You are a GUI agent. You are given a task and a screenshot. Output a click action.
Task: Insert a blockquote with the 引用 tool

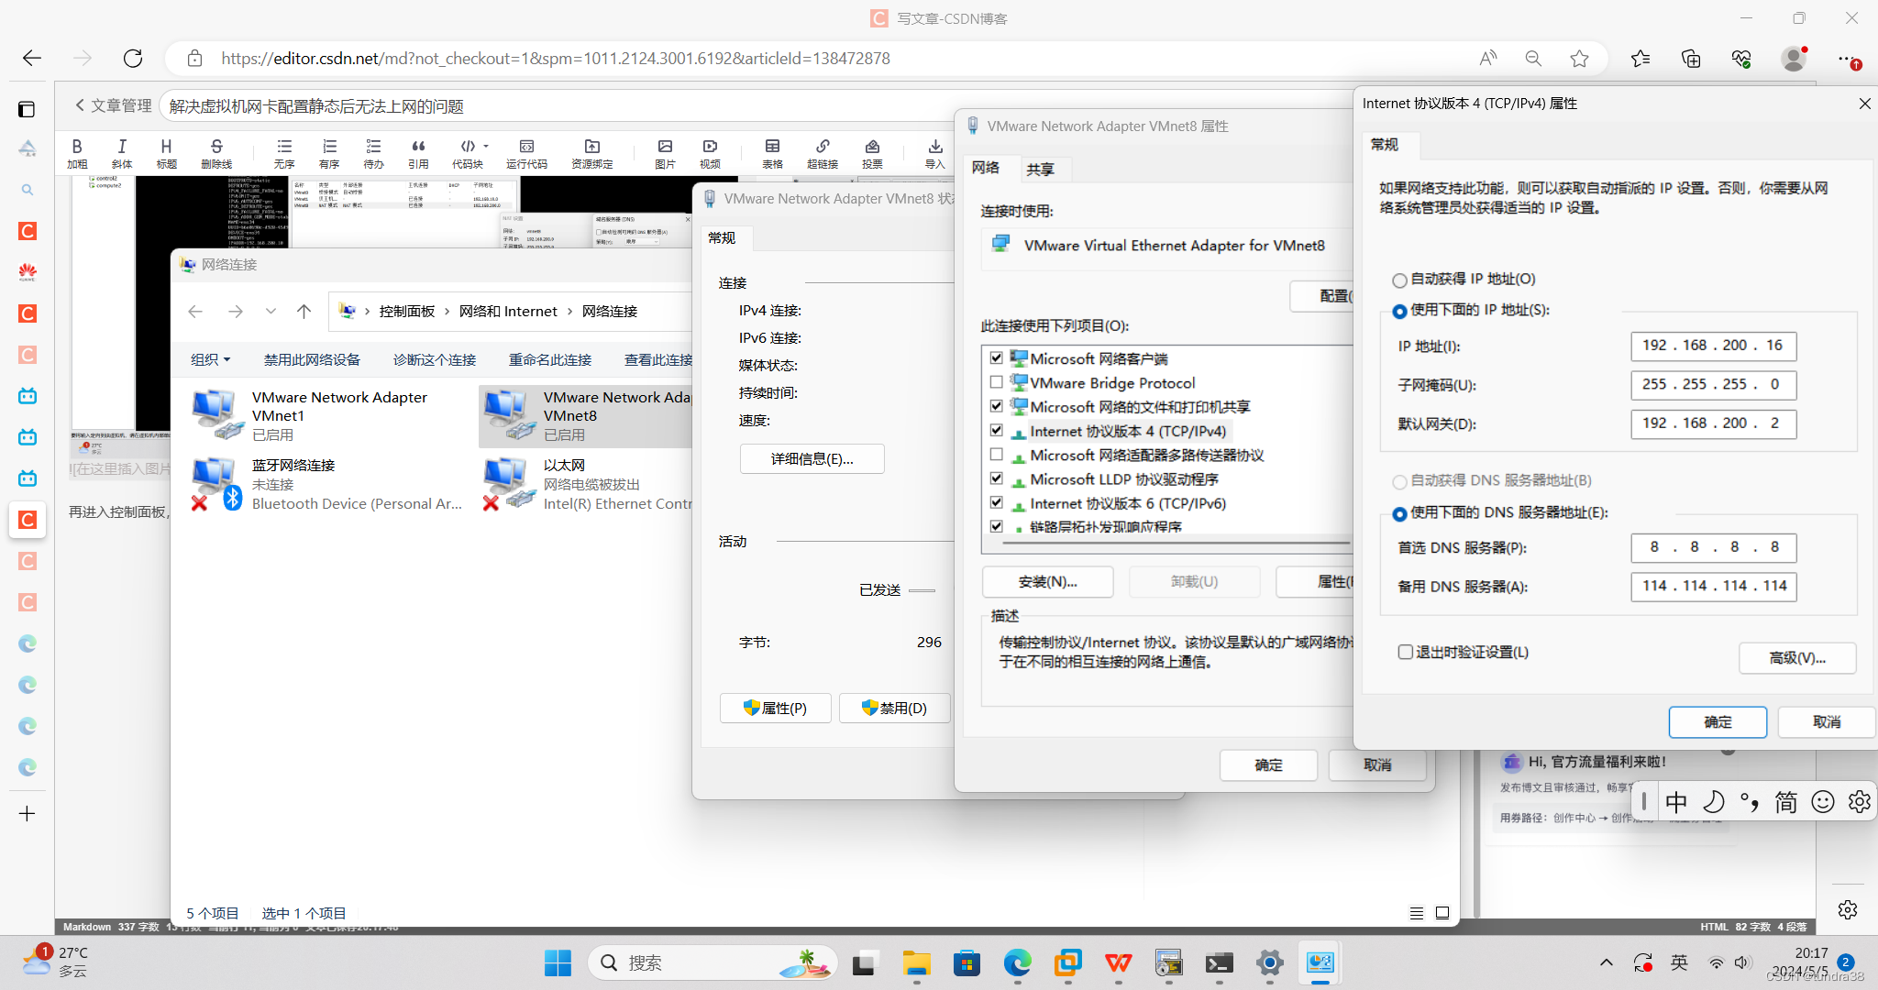tap(418, 152)
